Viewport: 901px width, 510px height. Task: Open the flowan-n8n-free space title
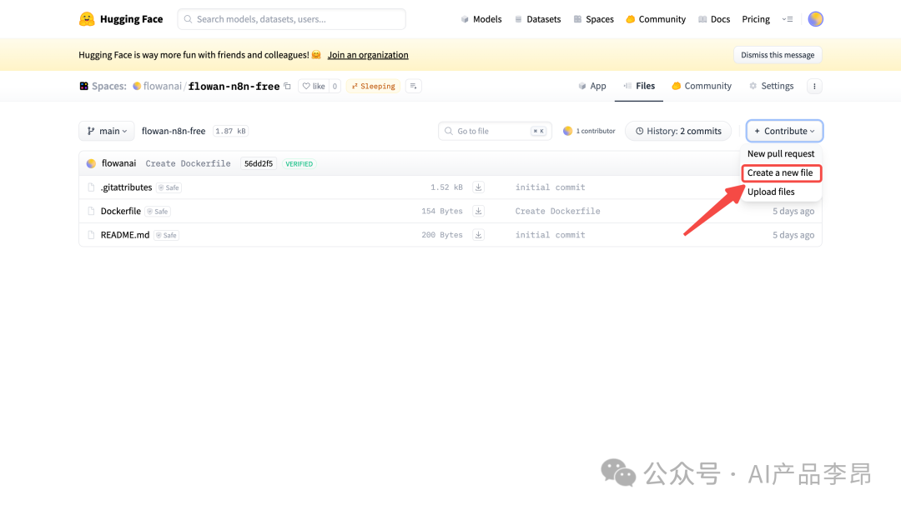234,86
